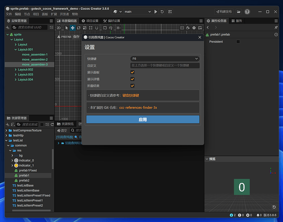The width and height of the screenshot is (283, 222).
Task: Click the 自定义 shortcut input field
Action: (x=165, y=65)
